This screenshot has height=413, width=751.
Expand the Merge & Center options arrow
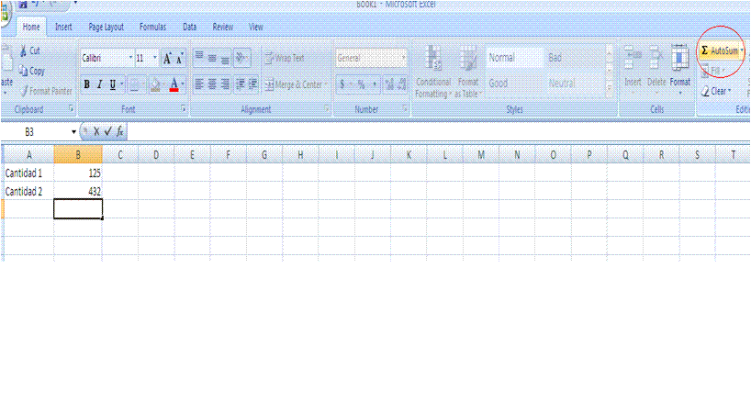click(x=326, y=84)
